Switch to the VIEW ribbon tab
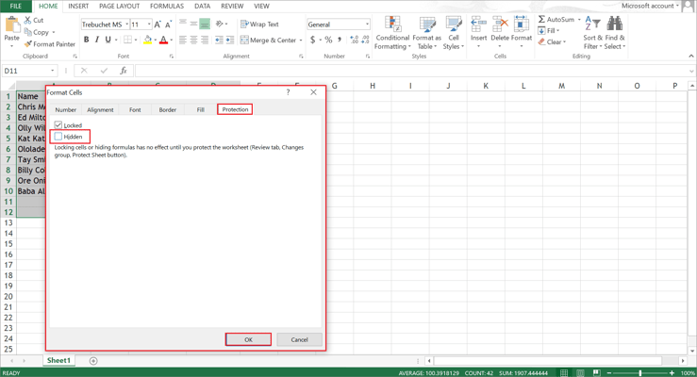This screenshot has width=697, height=377. pos(261,7)
